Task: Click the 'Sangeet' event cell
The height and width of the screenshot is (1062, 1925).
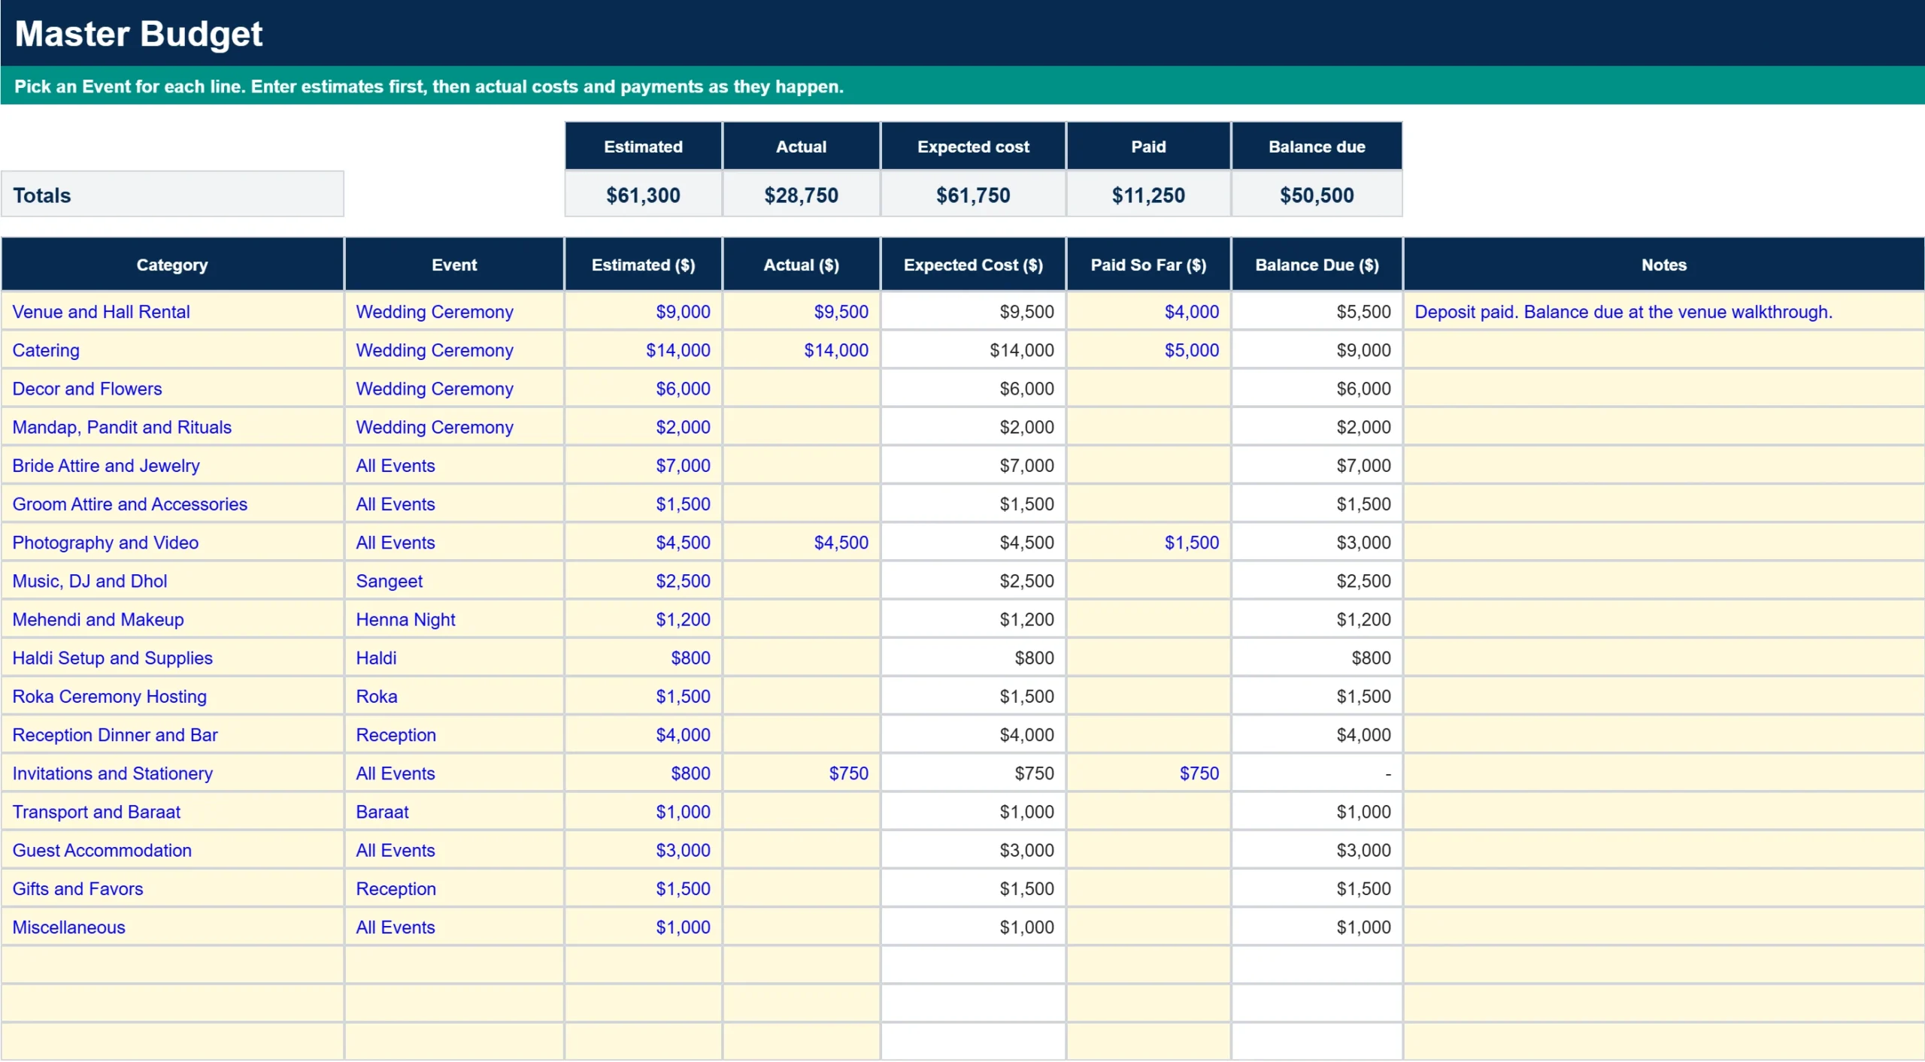Action: [454, 580]
